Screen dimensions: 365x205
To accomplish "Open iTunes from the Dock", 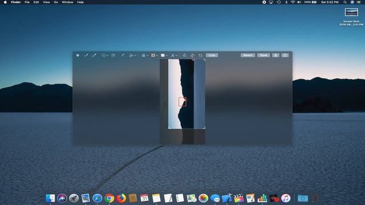I will point(286,198).
